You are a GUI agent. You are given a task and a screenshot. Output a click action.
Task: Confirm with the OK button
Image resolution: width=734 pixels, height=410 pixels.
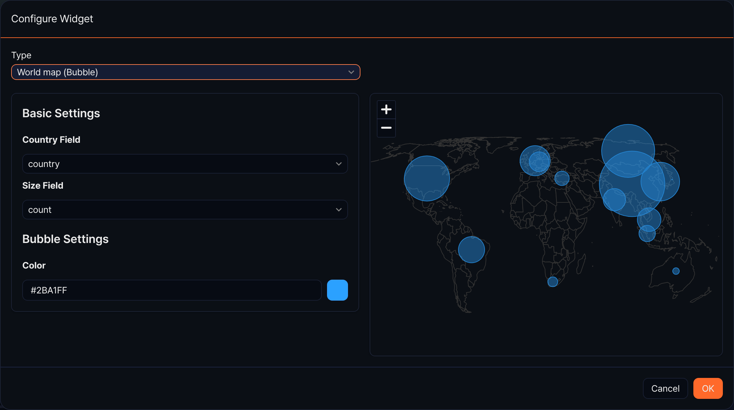(708, 388)
